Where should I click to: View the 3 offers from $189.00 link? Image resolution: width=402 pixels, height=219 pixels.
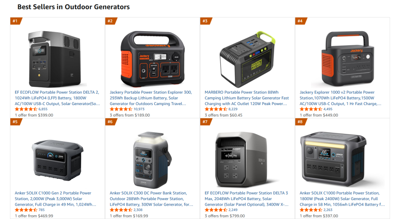pyautogui.click(x=130, y=115)
